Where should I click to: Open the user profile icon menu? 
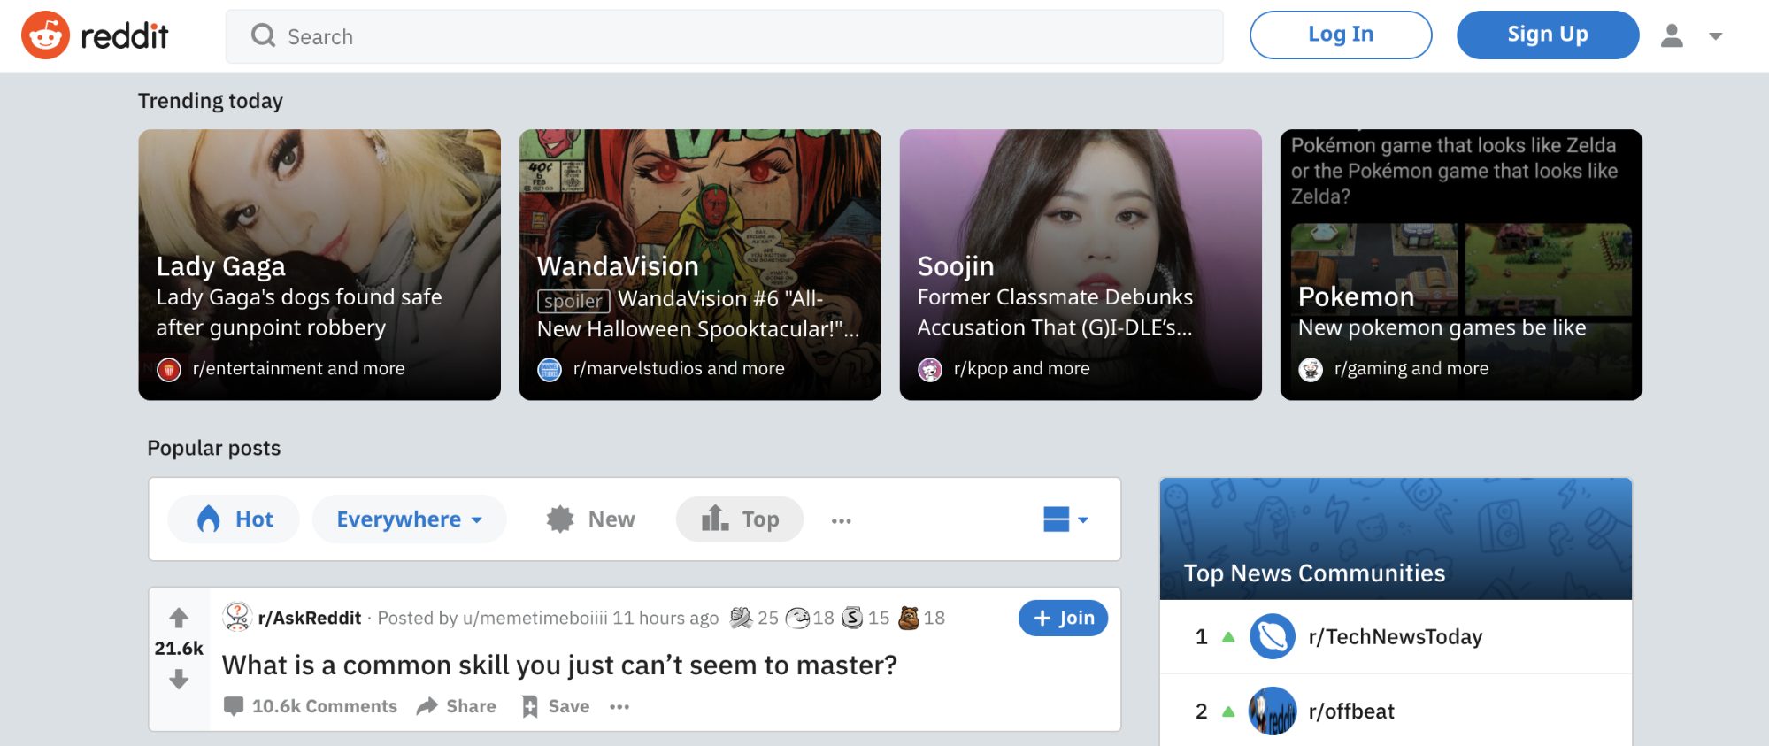pos(1672,35)
